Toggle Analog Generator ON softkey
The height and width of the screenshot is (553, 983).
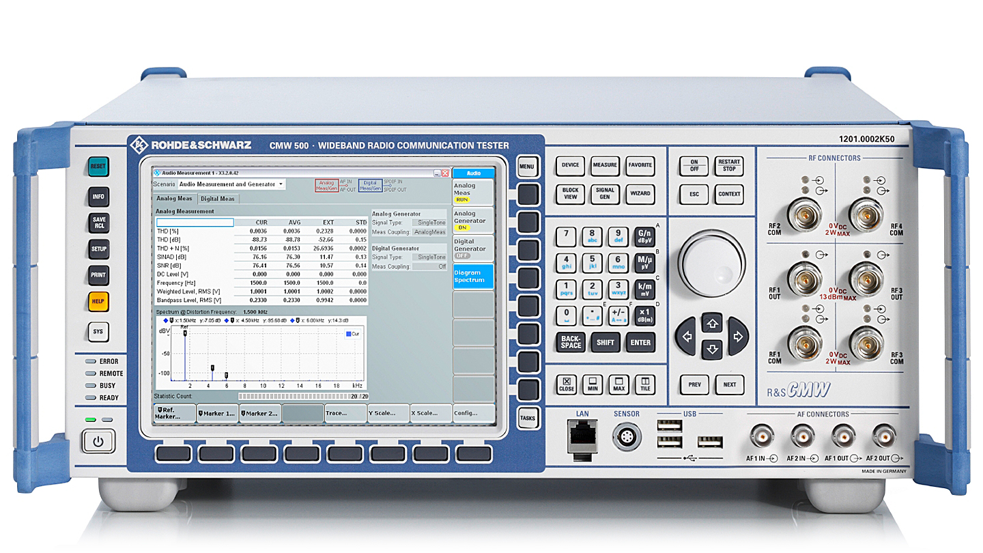[473, 221]
